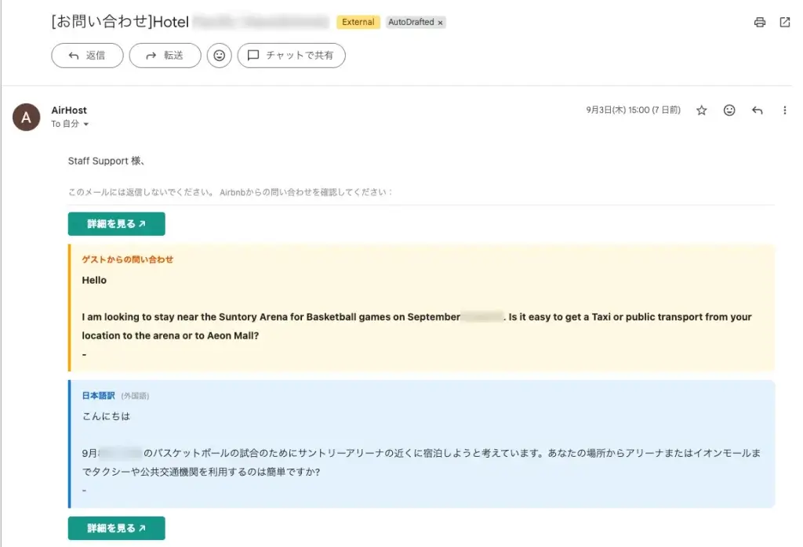Open more options three-dot menu
Viewport: 803px width, 547px height.
(x=784, y=110)
